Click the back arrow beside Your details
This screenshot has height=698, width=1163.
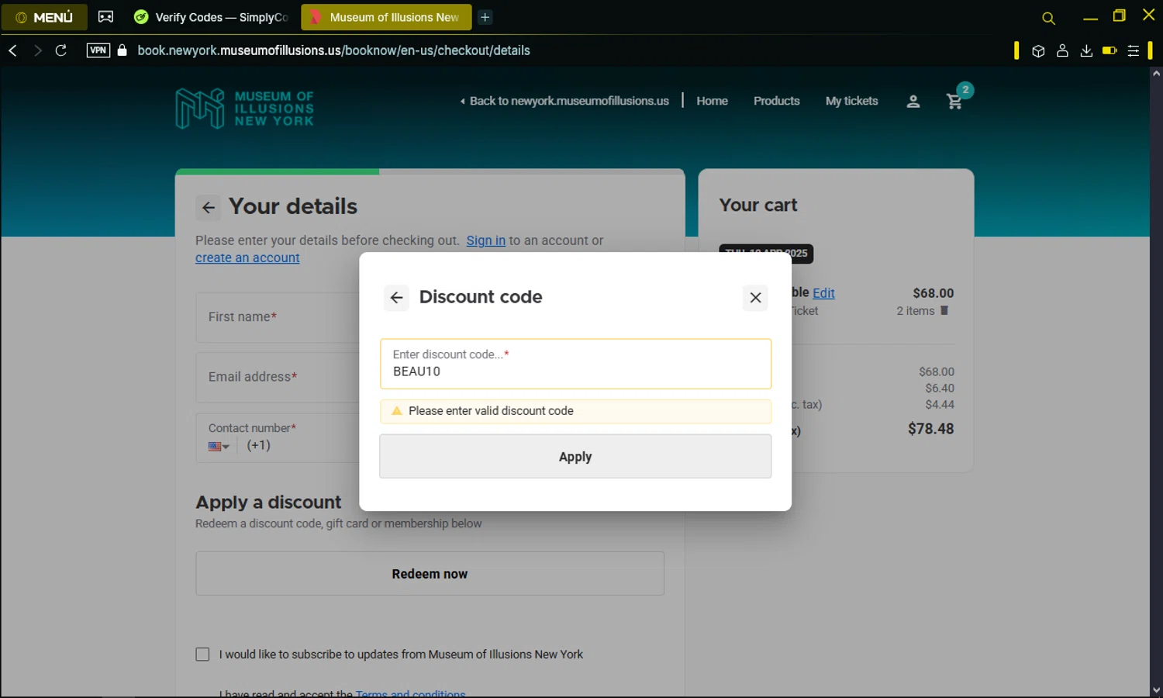[209, 207]
